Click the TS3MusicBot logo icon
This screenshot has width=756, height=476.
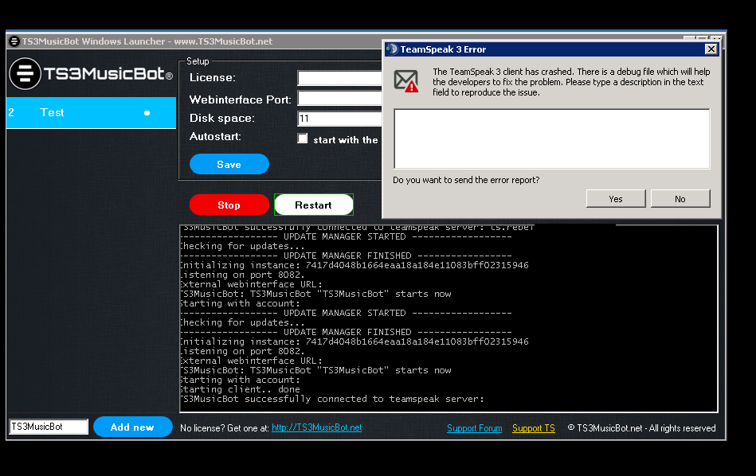pos(25,74)
